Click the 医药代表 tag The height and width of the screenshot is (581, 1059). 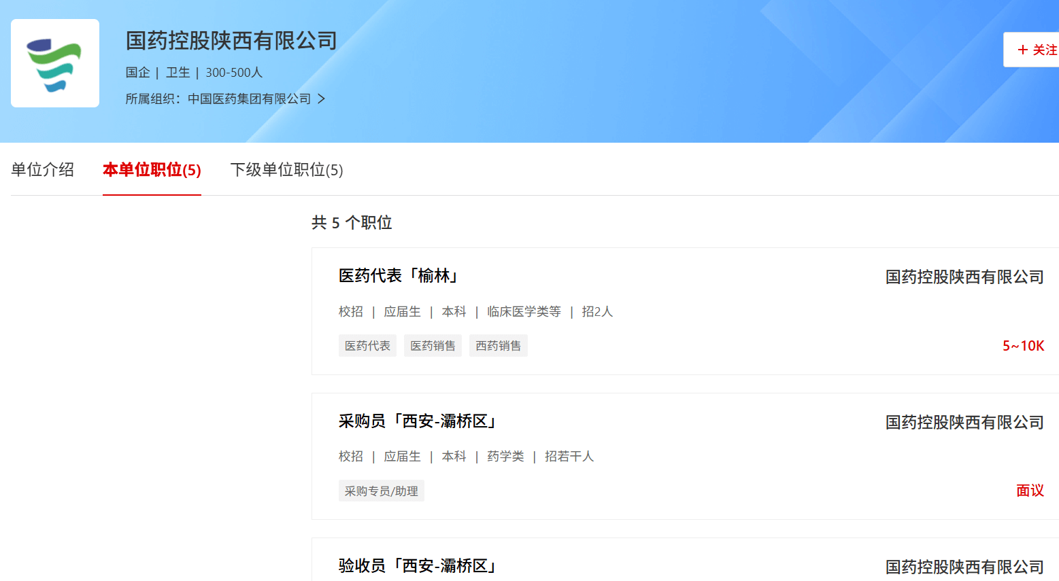point(367,346)
